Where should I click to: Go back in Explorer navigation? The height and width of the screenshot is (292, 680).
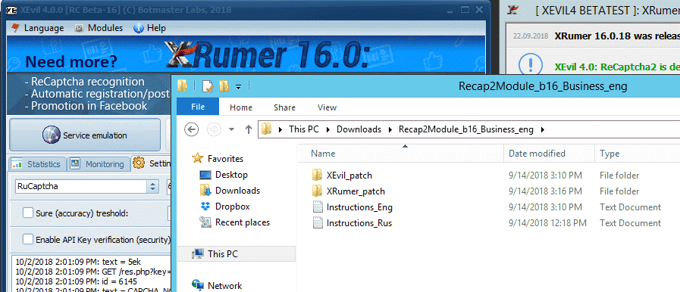(x=191, y=129)
